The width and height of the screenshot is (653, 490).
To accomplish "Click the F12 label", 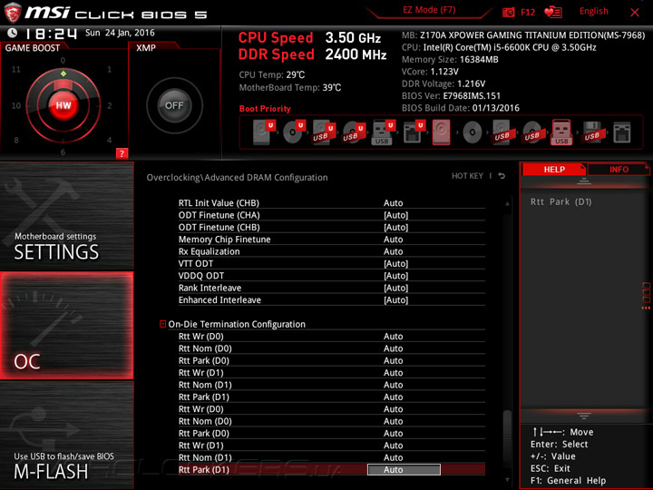I will [x=528, y=12].
